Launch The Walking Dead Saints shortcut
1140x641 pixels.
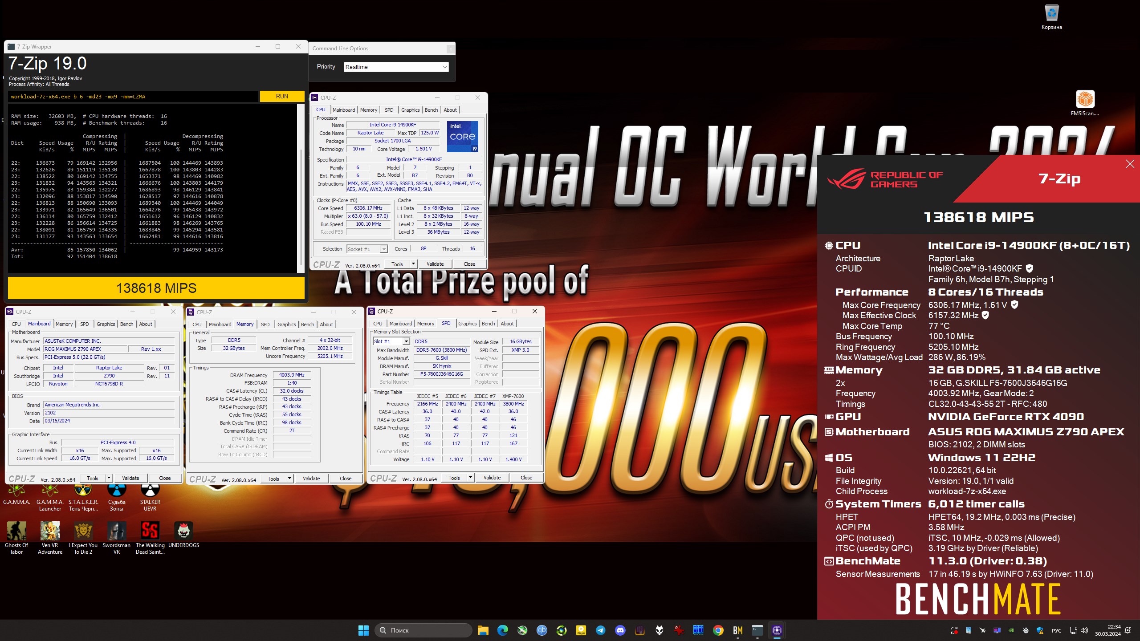tap(150, 538)
